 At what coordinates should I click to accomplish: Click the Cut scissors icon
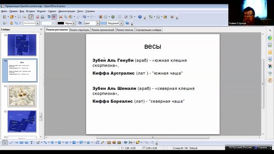coord(61,17)
